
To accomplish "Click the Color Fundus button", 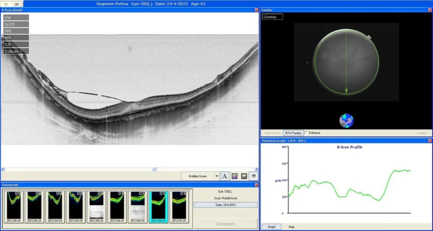I will (x=272, y=133).
